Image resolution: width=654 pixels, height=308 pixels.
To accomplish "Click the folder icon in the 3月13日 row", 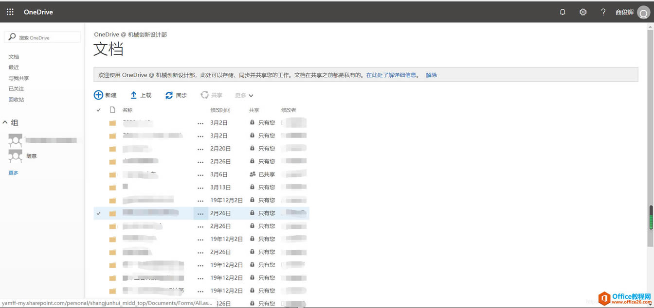I will [112, 188].
